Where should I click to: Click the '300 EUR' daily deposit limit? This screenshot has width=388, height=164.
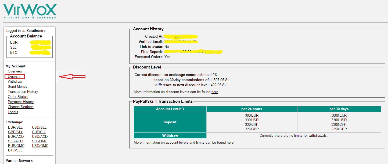252,115
